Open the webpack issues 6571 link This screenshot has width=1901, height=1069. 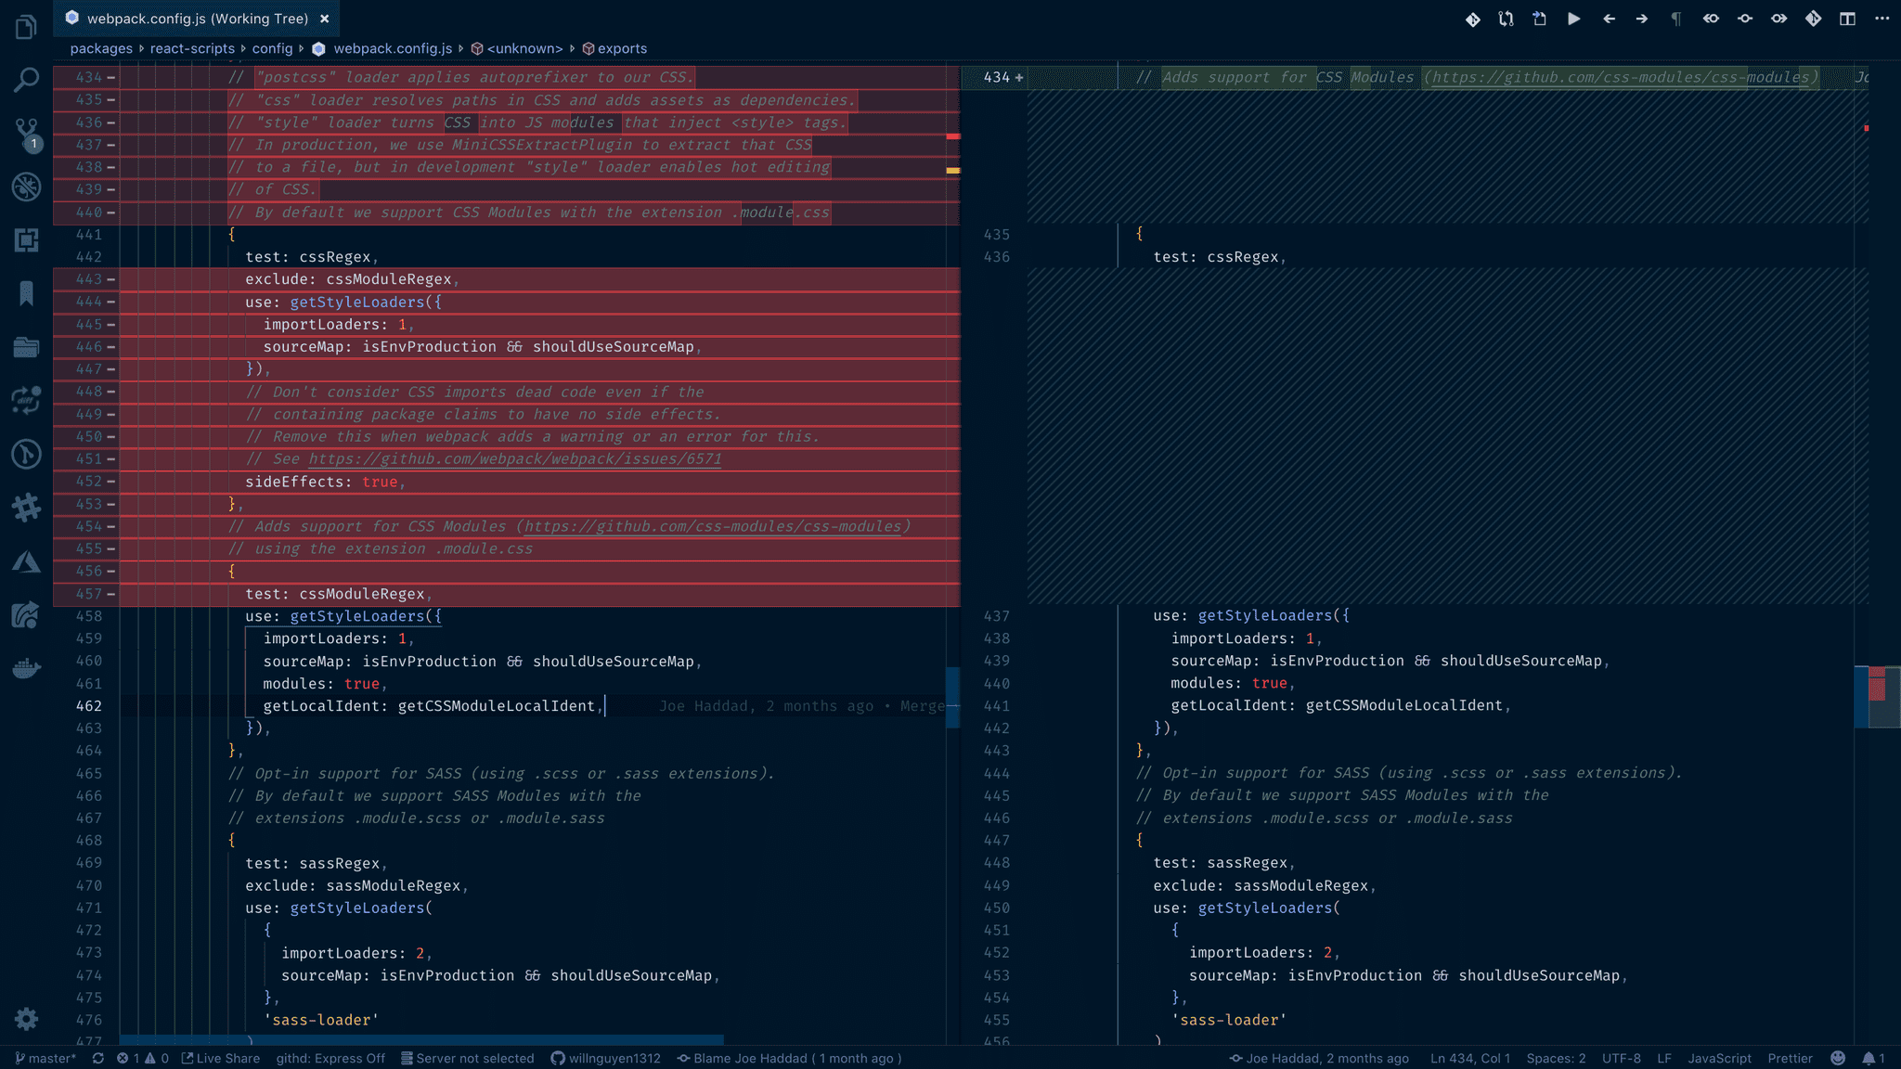[x=514, y=459]
